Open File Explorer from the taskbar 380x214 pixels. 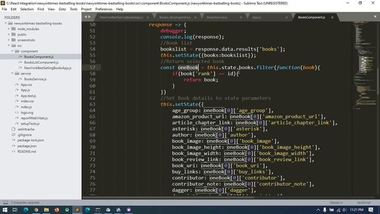pyautogui.click(x=46, y=210)
